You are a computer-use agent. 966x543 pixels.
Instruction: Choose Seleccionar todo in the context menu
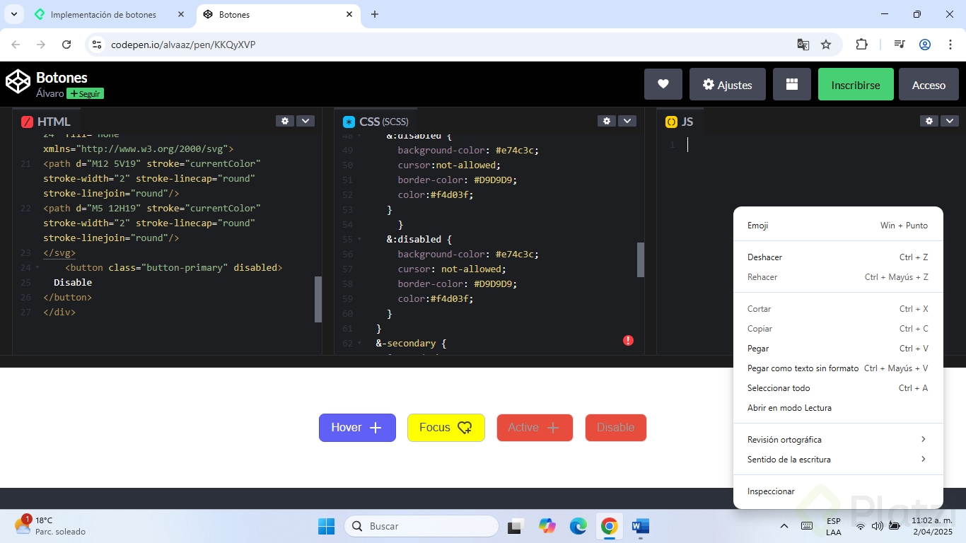[838, 388]
